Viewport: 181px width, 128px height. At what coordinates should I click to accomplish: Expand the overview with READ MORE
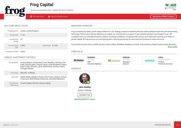(x=172, y=47)
